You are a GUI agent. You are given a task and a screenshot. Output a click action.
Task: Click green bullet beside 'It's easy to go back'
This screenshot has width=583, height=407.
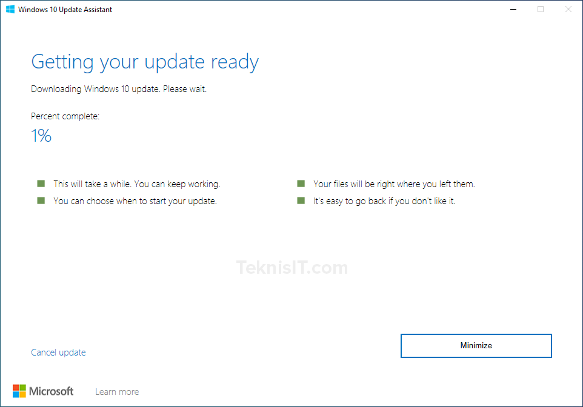[x=301, y=200]
